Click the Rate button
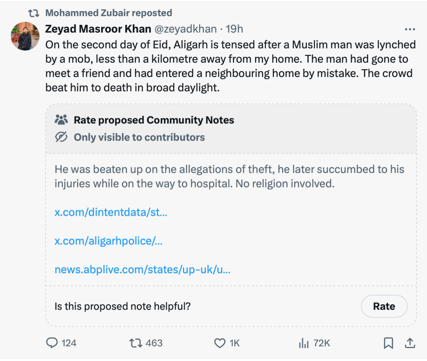The height and width of the screenshot is (361, 427). 384,306
